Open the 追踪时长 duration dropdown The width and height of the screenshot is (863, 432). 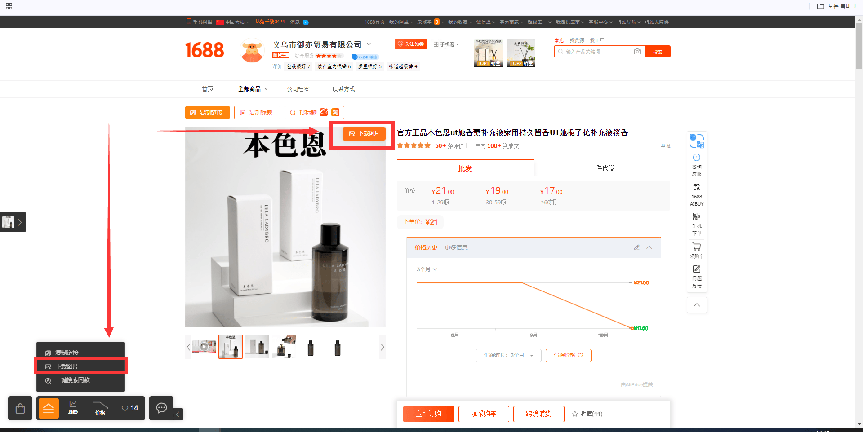click(508, 355)
